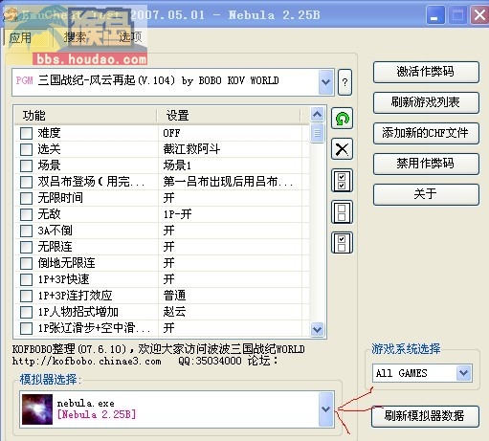The width and height of the screenshot is (489, 441).
Task: Click the select-all checked boxes icon
Action: click(342, 181)
